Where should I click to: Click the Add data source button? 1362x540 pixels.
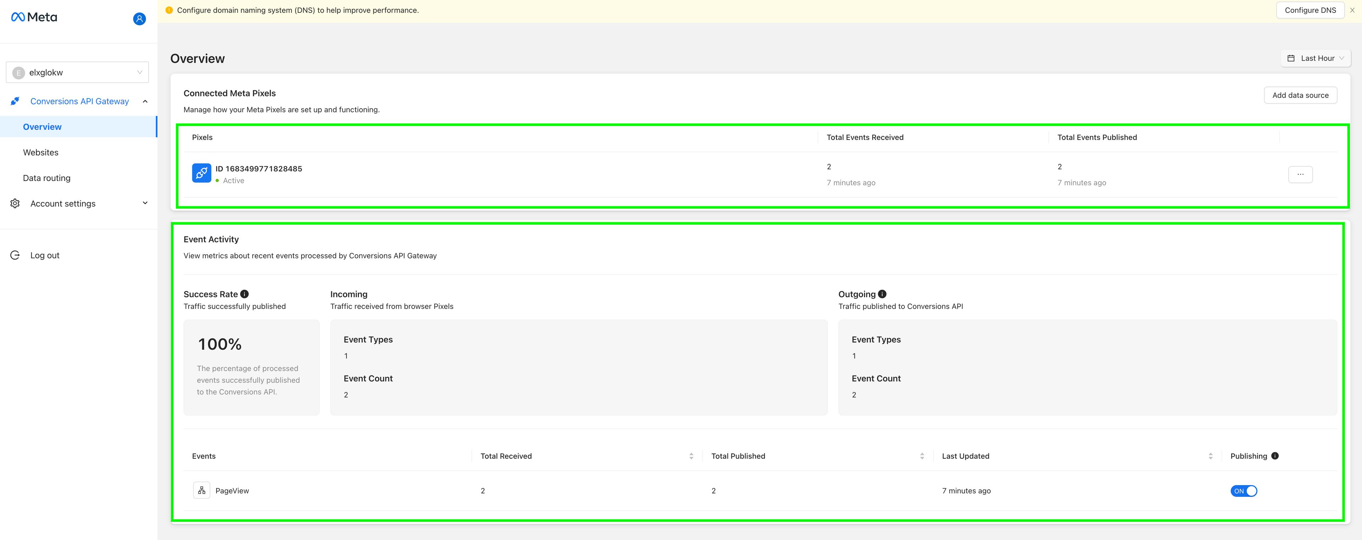click(1300, 95)
